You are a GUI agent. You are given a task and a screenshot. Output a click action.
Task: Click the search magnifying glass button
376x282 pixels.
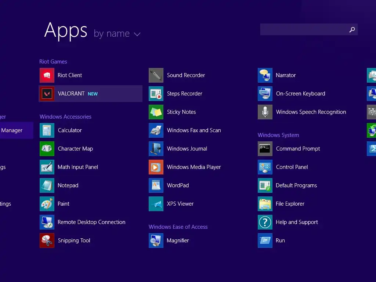tap(352, 29)
